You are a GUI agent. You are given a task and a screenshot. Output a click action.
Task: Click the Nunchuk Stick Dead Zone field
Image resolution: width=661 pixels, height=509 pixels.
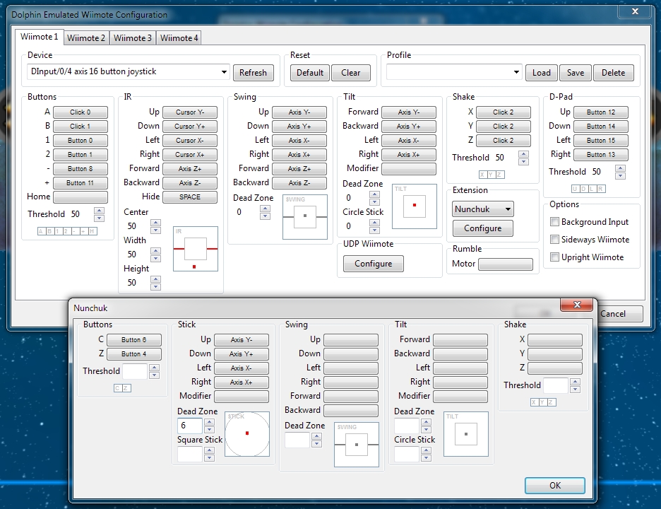(190, 426)
